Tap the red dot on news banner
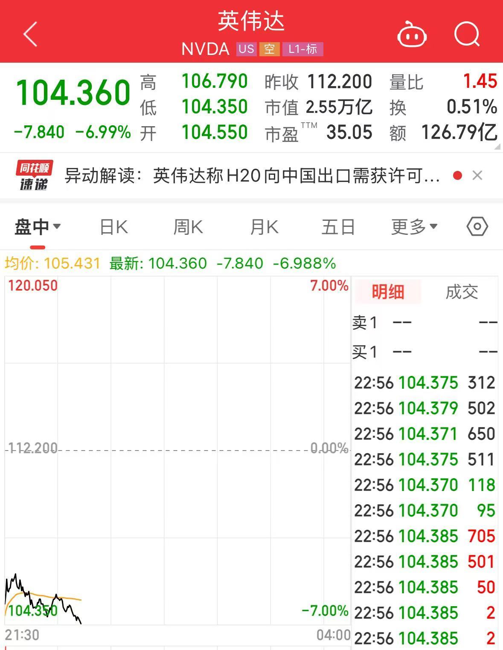The width and height of the screenshot is (503, 650). click(458, 175)
